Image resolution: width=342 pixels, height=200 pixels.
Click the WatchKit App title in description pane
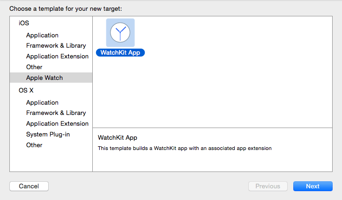coord(117,138)
